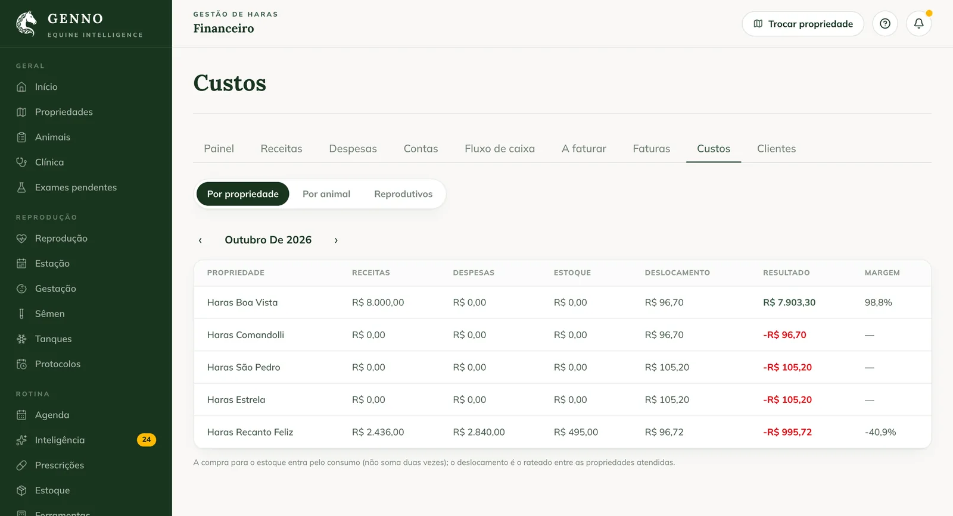This screenshot has width=953, height=516.
Task: Click the Haras São Pedro row name
Action: pos(244,367)
